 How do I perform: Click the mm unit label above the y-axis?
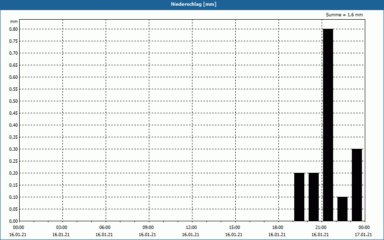coord(14,22)
